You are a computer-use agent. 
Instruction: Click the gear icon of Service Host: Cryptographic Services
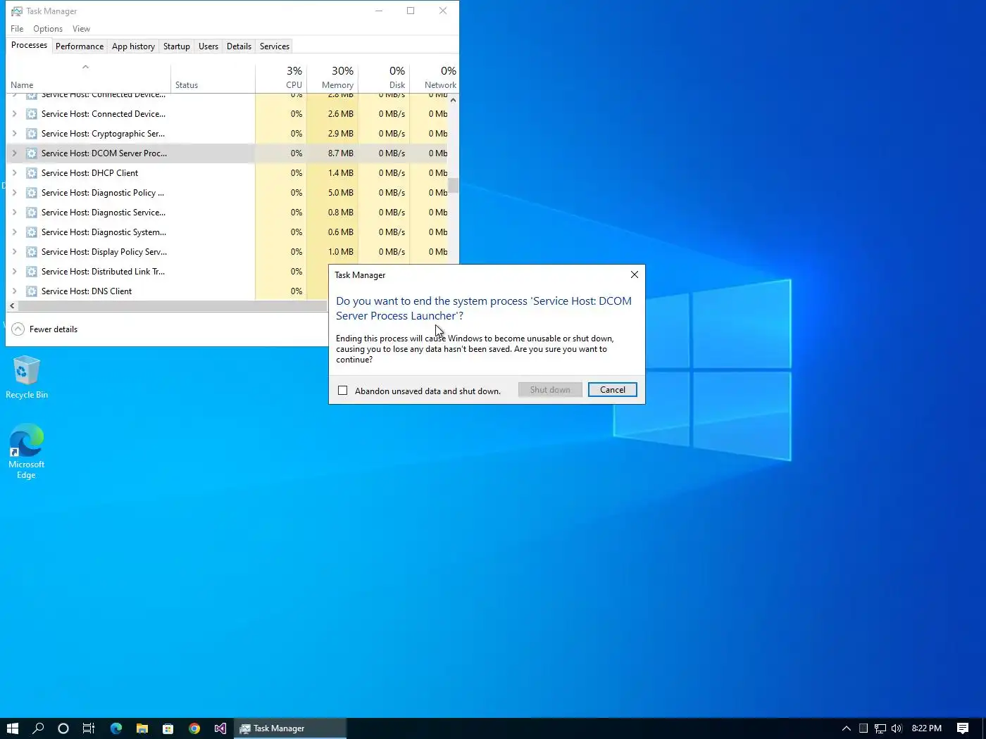point(32,134)
